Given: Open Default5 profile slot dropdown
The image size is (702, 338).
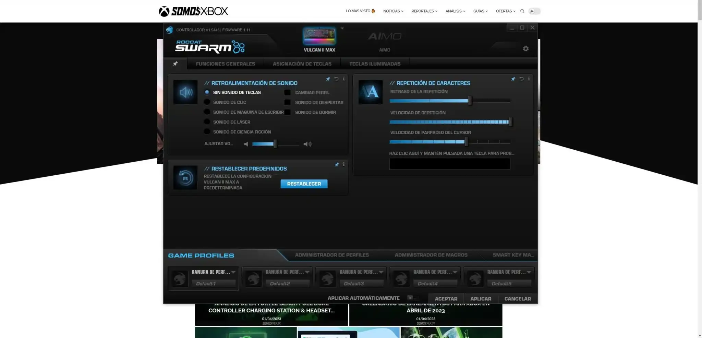Looking at the screenshot, I should coord(529,272).
